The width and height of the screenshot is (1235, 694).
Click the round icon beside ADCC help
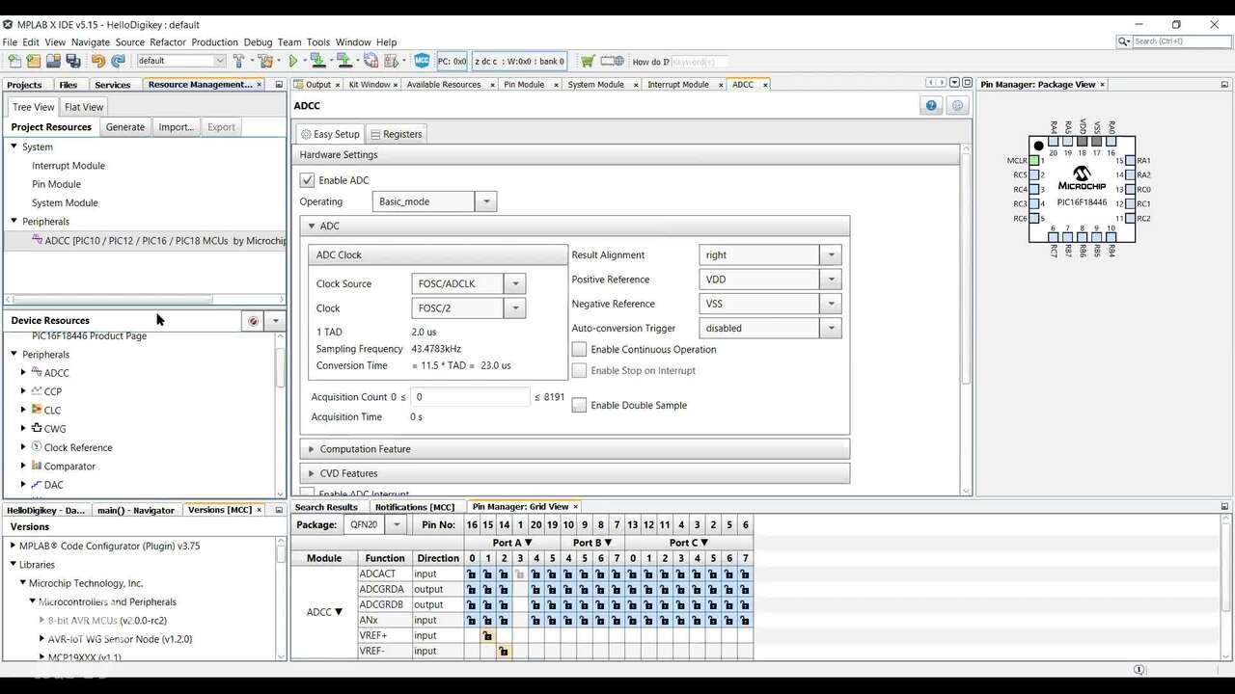click(957, 106)
